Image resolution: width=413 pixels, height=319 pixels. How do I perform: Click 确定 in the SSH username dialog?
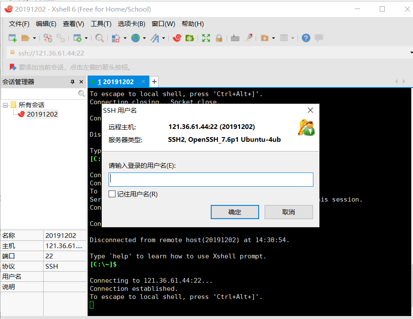pos(235,212)
